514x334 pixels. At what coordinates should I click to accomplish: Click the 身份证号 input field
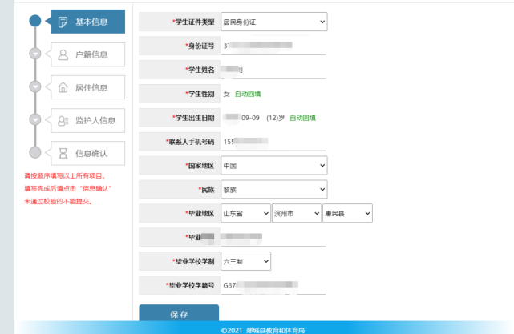pos(273,46)
